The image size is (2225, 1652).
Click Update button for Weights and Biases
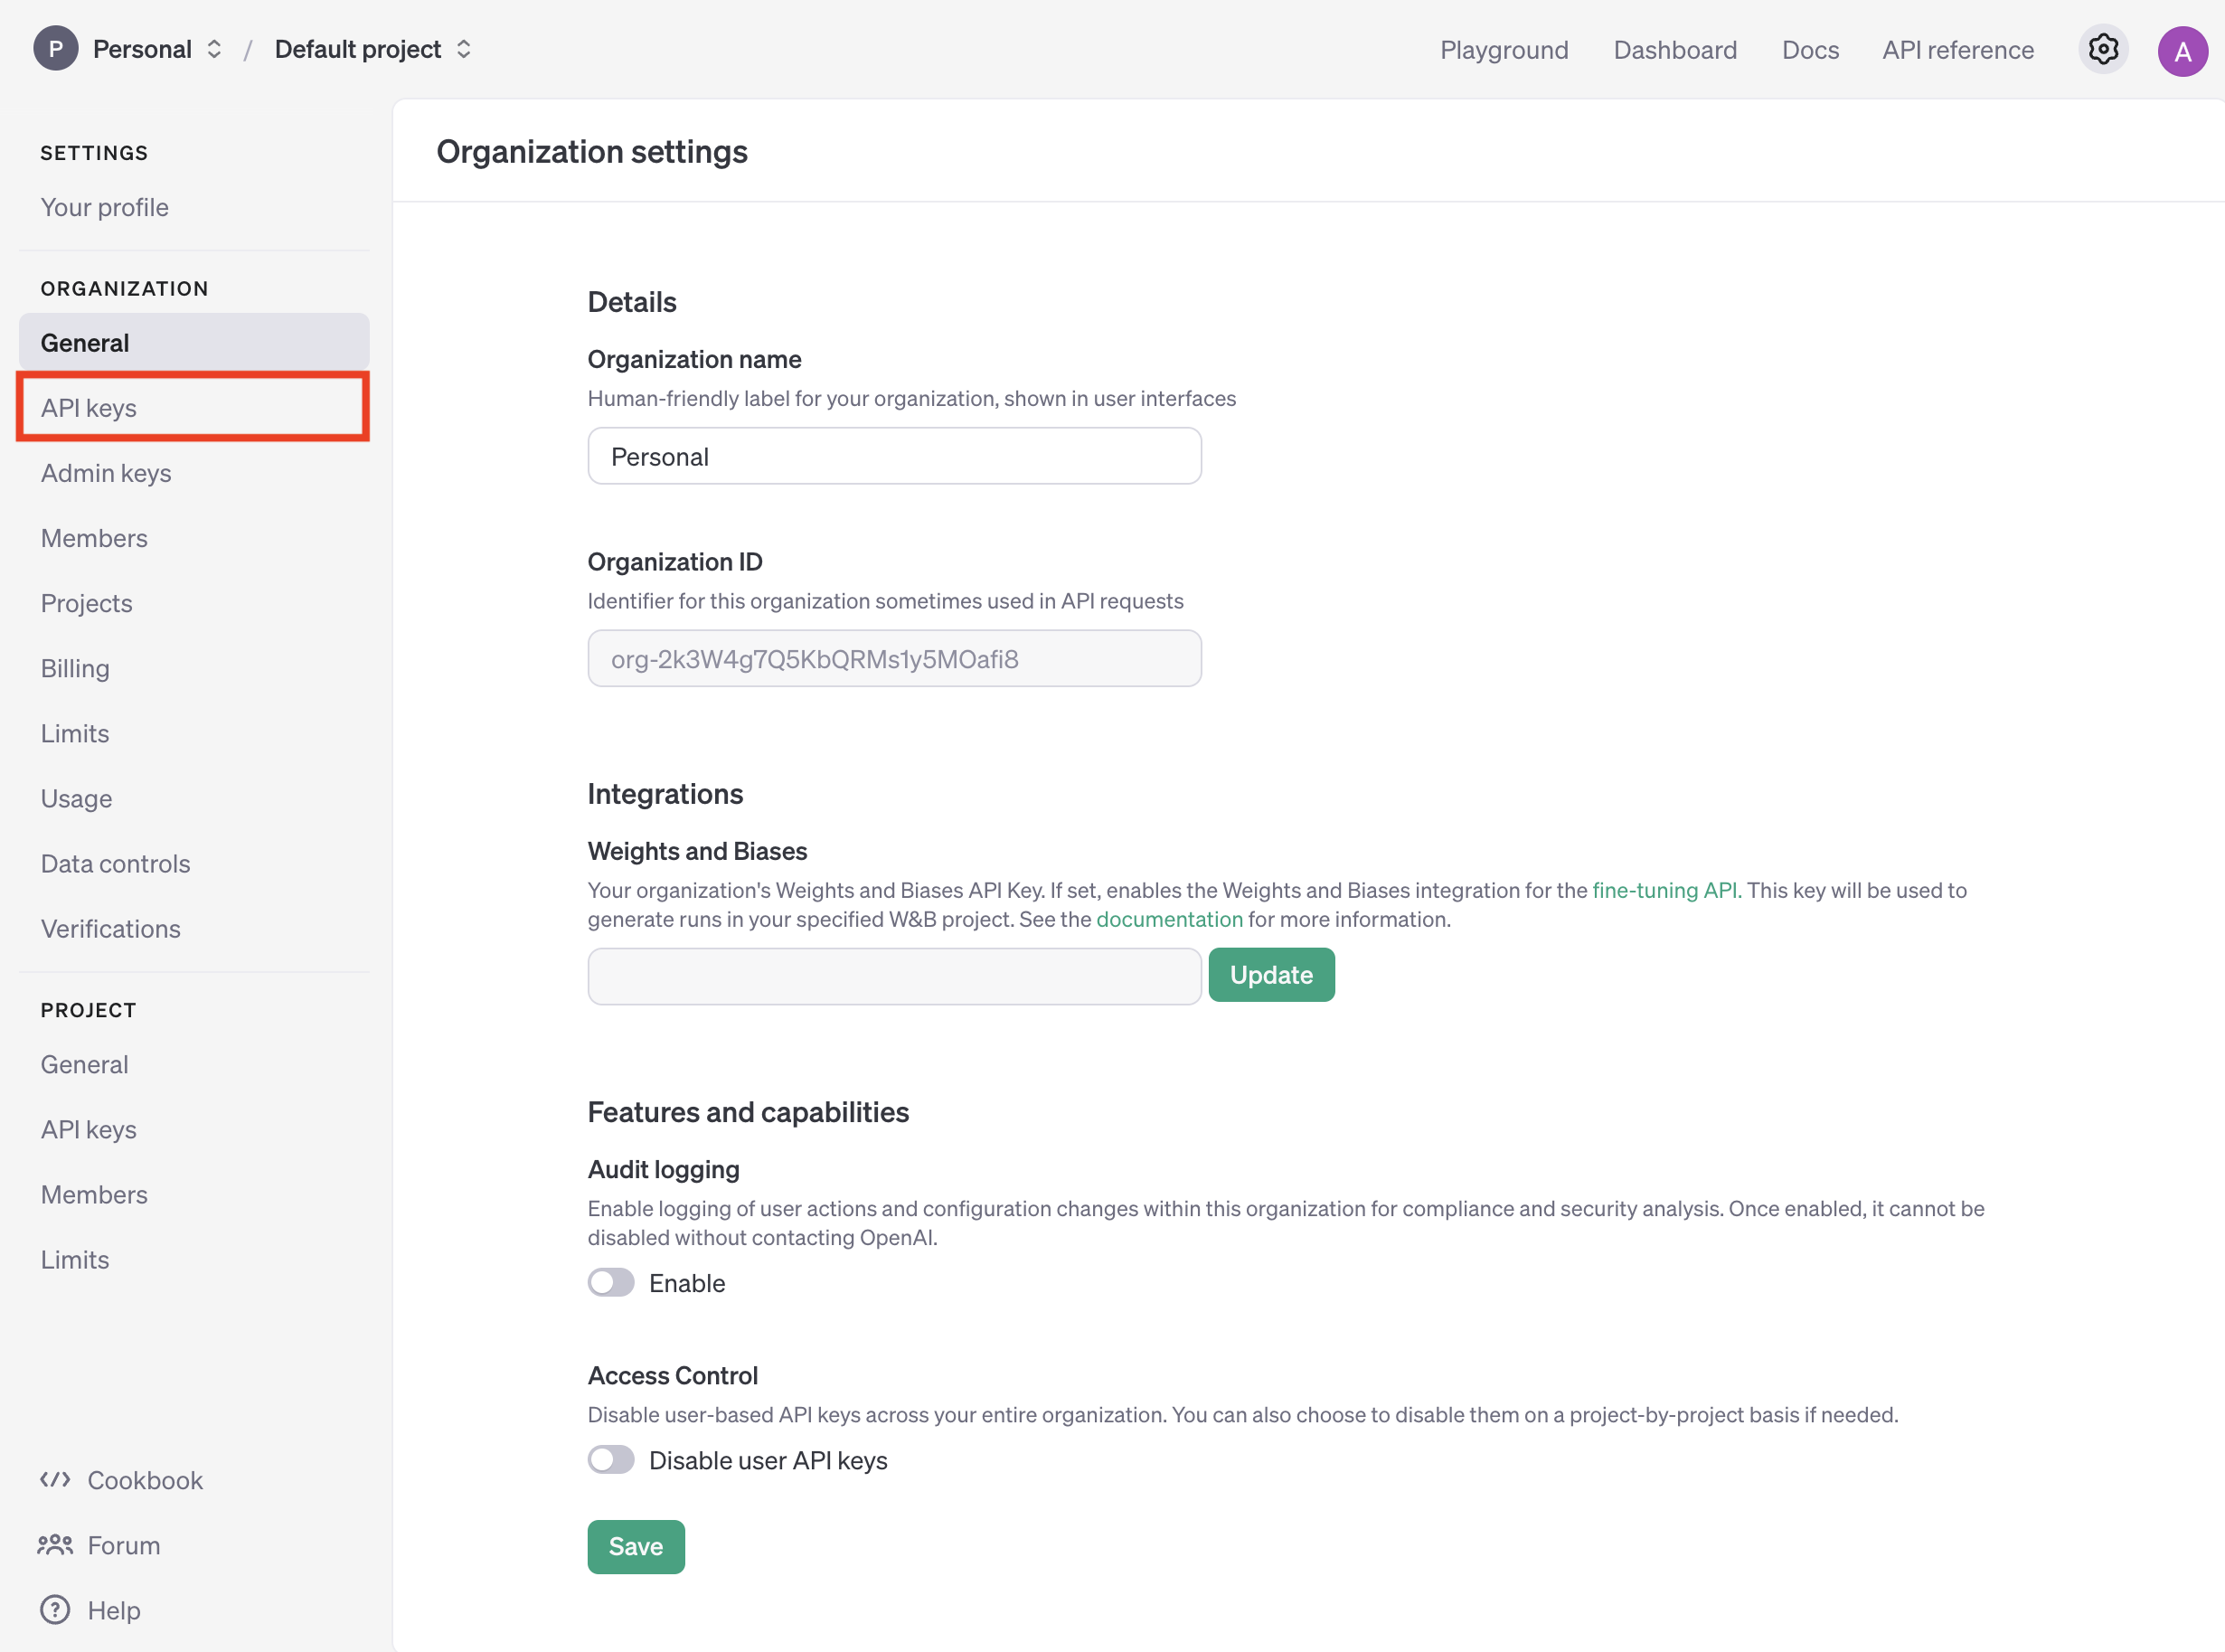pos(1270,974)
